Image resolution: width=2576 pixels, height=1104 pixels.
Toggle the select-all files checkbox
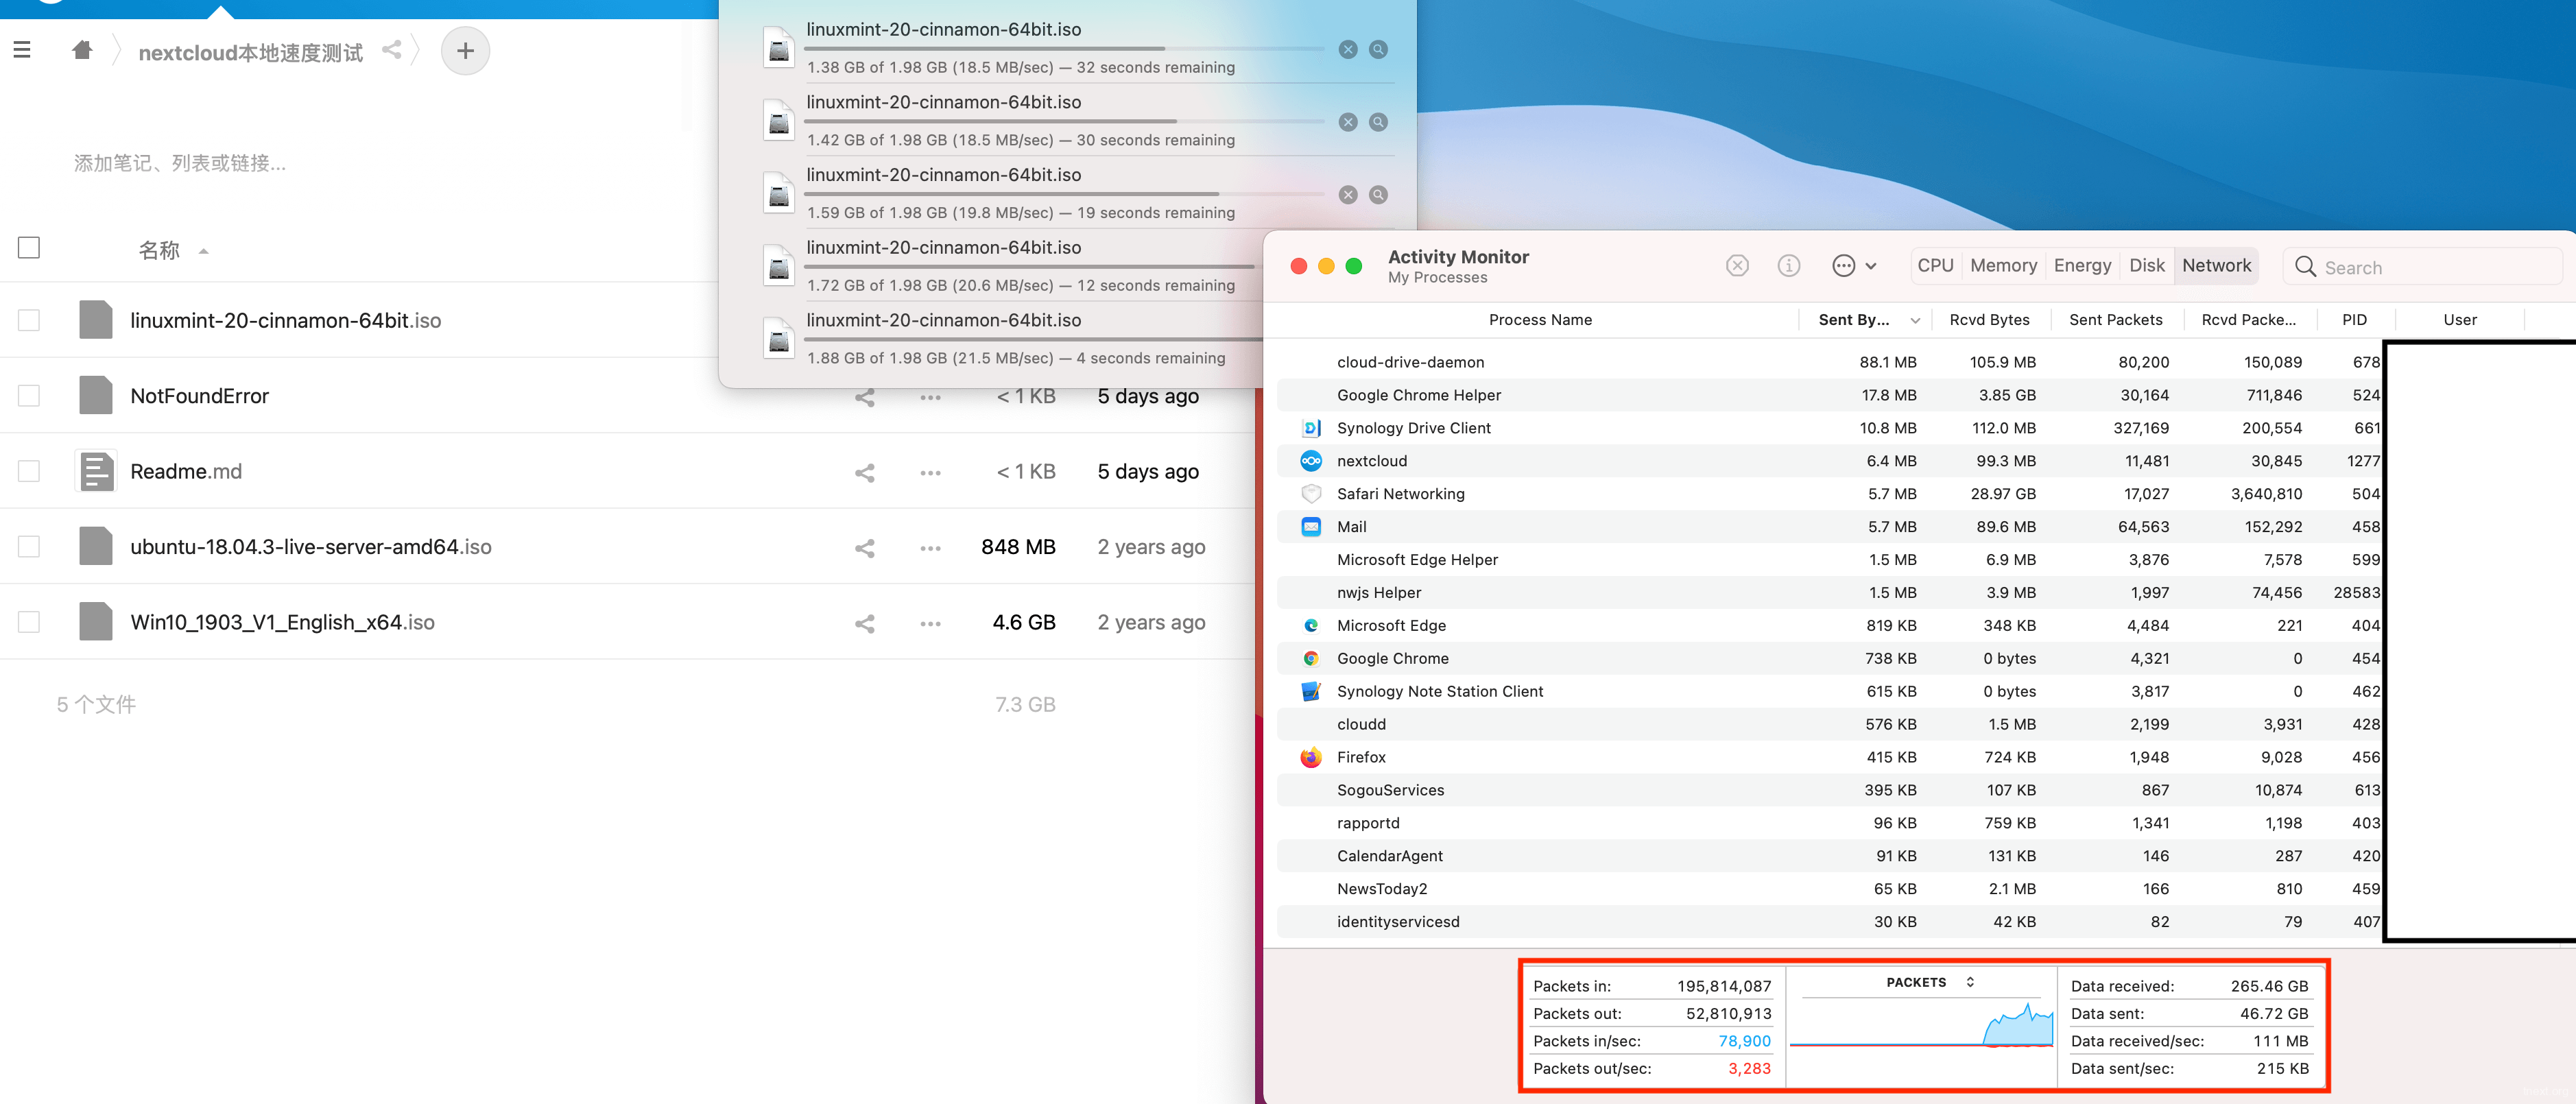click(29, 247)
